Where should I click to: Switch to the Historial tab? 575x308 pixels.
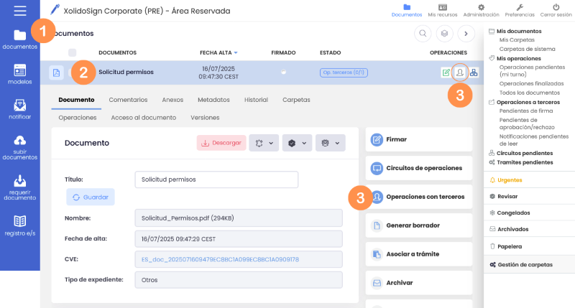256,100
